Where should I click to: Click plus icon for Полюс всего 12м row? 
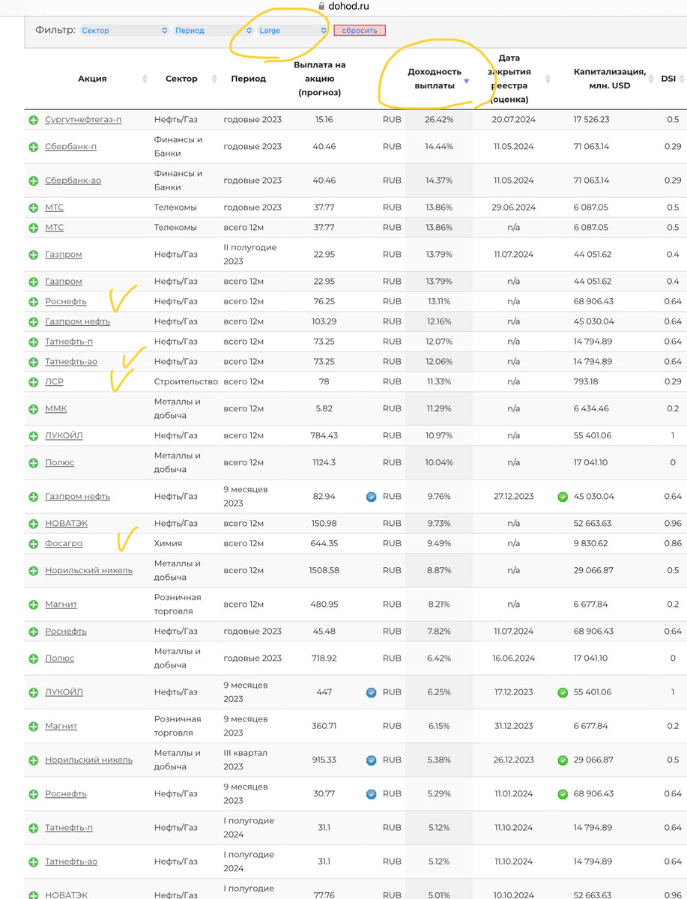pos(33,463)
